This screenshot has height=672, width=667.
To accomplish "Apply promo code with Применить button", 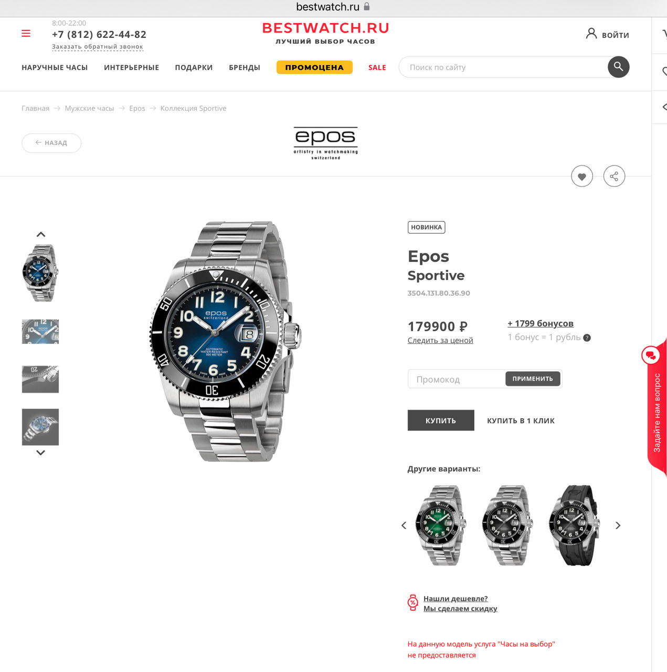I will (533, 379).
